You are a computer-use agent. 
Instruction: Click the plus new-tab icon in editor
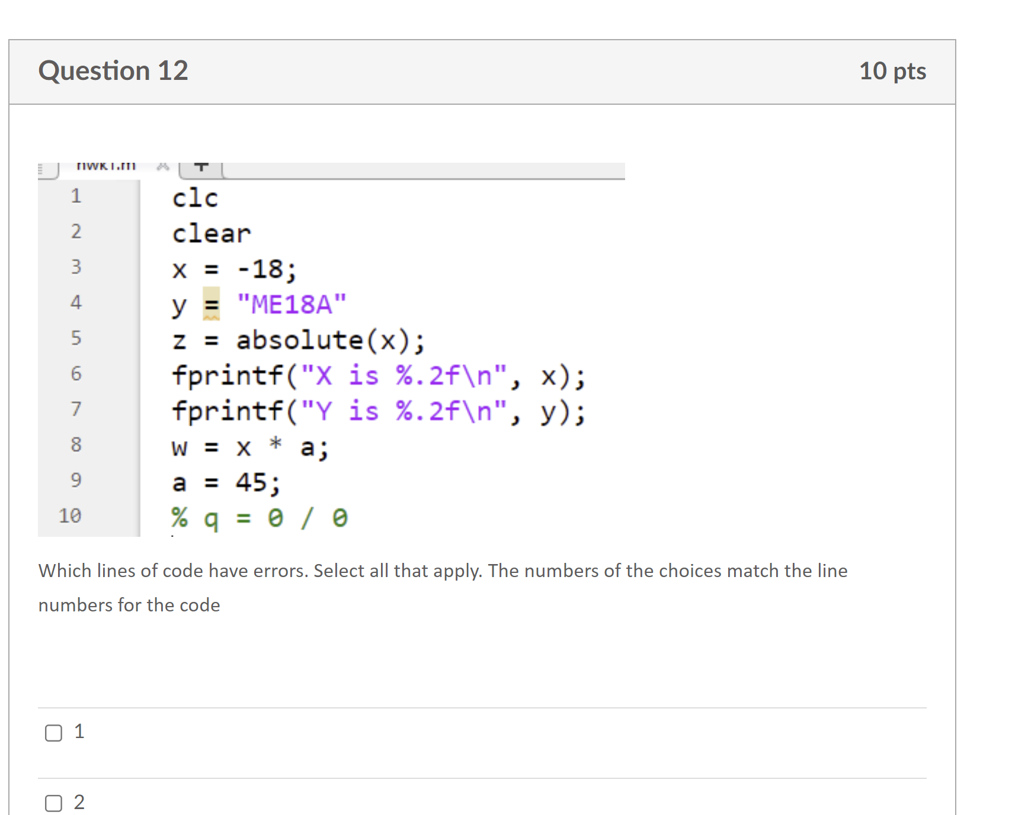(201, 166)
